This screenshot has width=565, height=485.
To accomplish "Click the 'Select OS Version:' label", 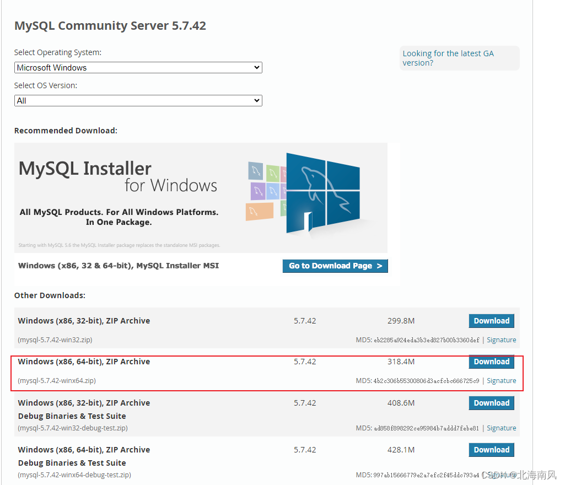I will 46,85.
